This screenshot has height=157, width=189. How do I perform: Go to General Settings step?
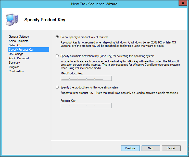(19, 37)
